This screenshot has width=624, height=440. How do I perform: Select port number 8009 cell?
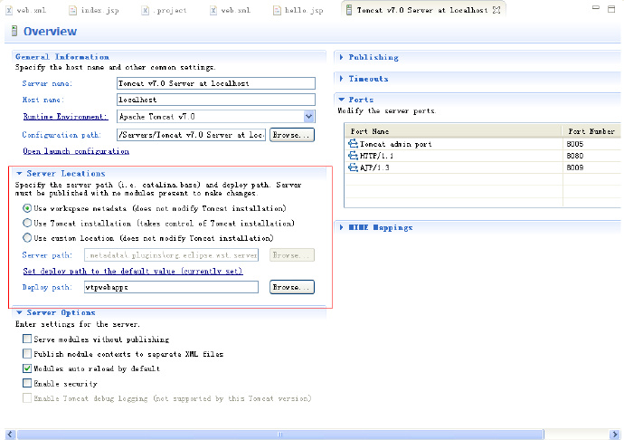tap(574, 167)
